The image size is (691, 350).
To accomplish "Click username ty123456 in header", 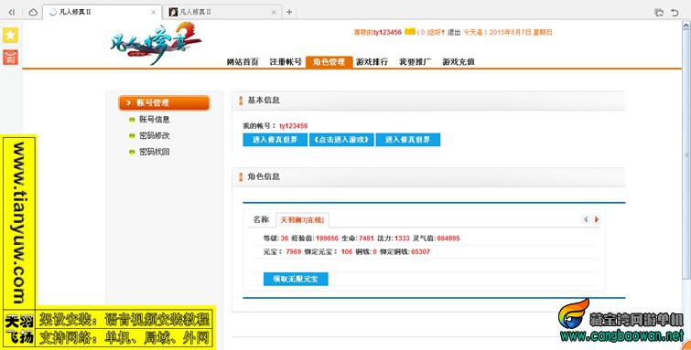I will pos(387,32).
